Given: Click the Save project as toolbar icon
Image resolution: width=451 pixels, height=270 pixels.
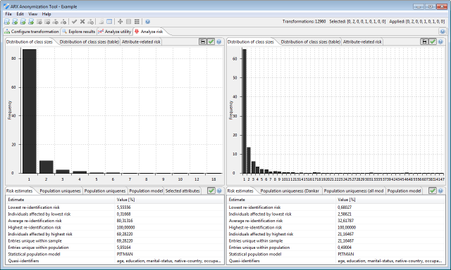Looking at the screenshot, I should [x=31, y=22].
